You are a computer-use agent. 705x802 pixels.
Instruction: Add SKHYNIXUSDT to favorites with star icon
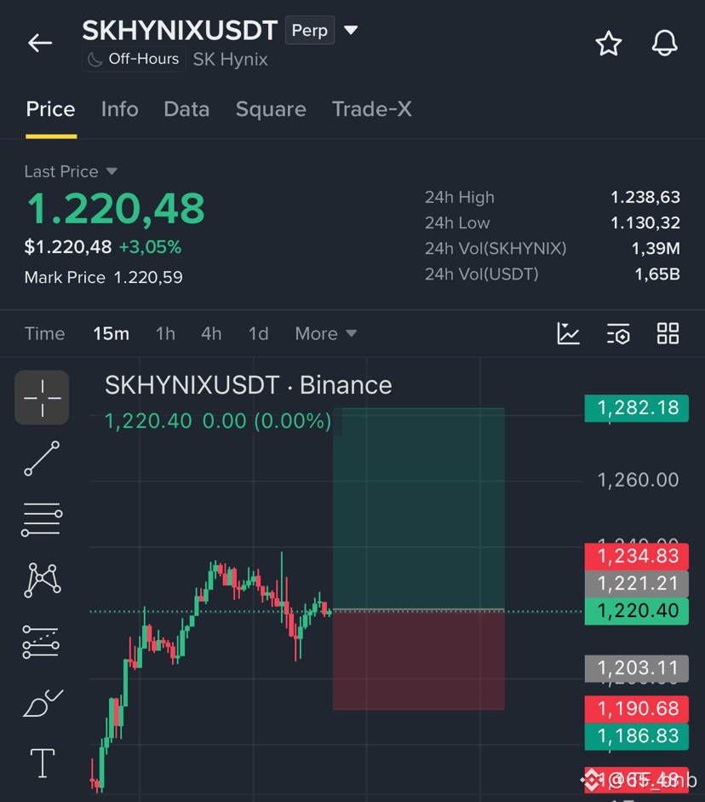609,43
